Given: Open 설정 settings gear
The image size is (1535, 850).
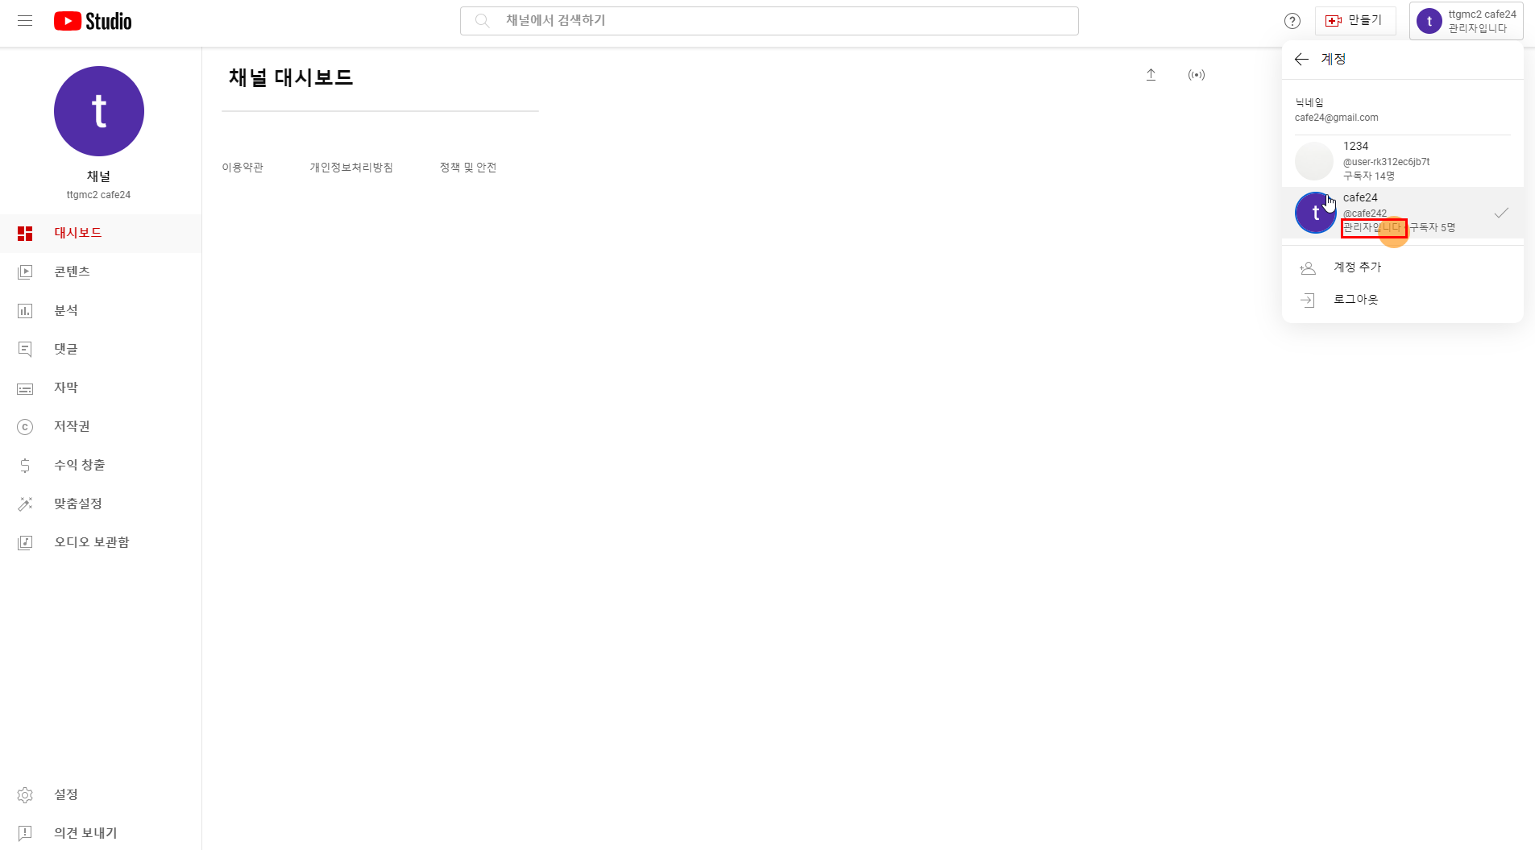Looking at the screenshot, I should 65,795.
